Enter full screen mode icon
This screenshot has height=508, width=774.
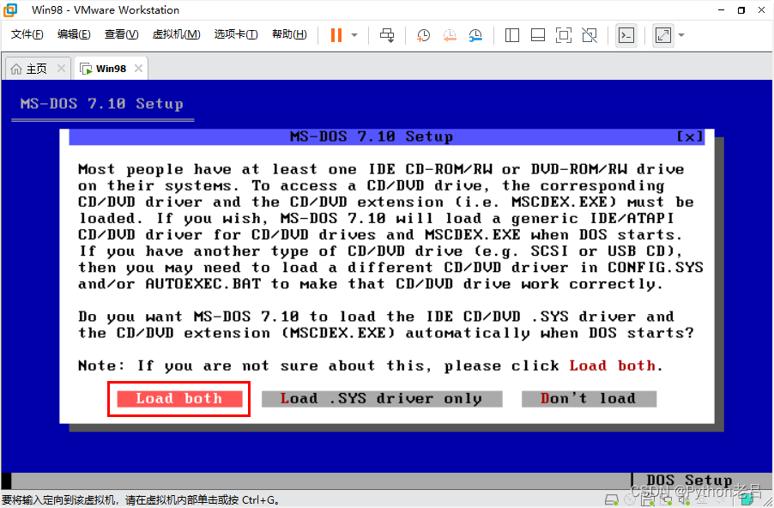[x=564, y=35]
